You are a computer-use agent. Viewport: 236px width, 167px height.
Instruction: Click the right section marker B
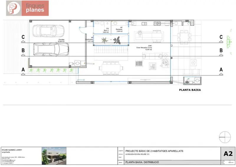click(221, 51)
